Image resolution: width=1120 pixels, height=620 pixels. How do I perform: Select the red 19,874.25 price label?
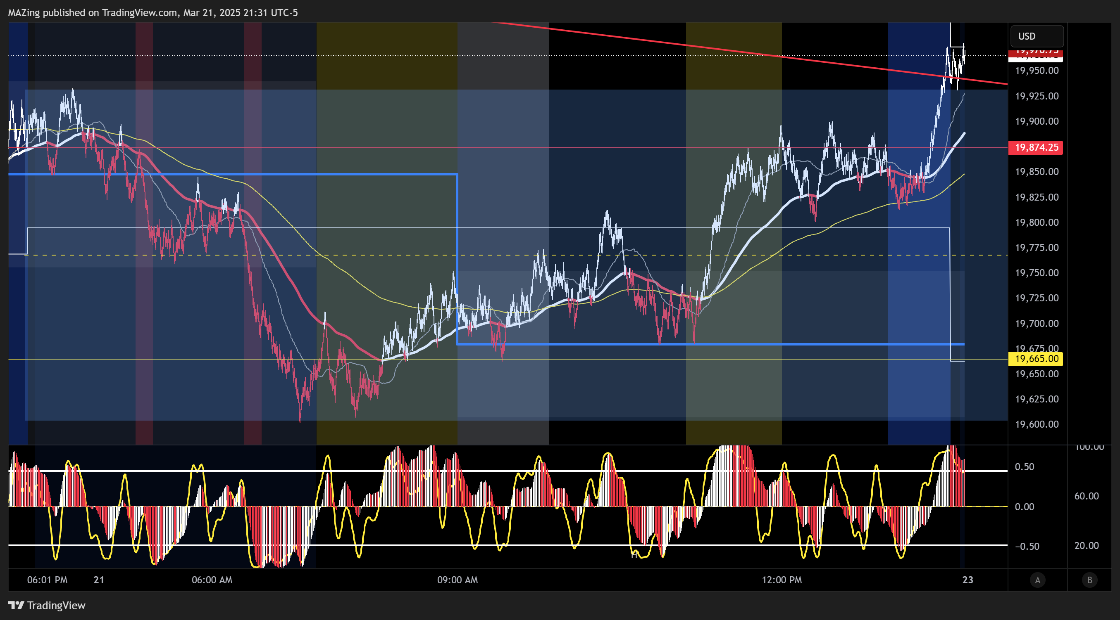(x=1036, y=147)
